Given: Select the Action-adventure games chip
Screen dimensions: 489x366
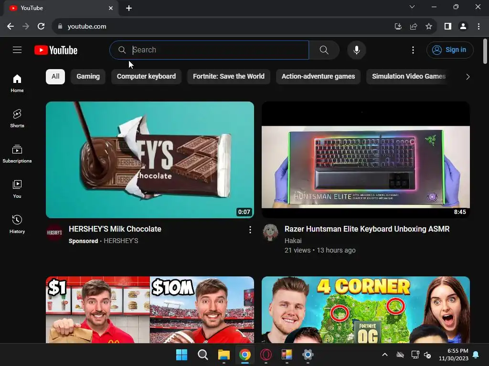Looking at the screenshot, I should (x=318, y=77).
